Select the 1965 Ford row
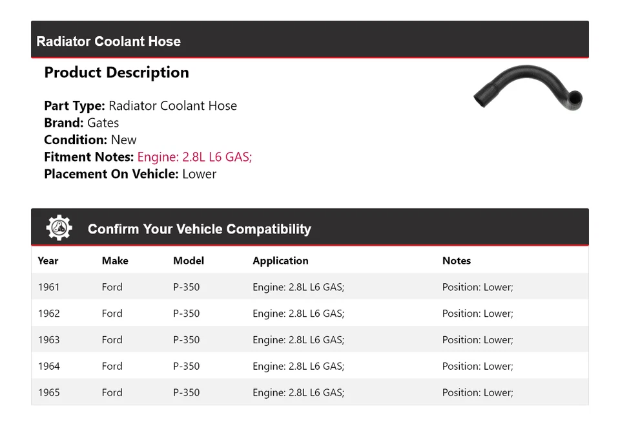The height and width of the screenshot is (426, 620). [x=258, y=392]
